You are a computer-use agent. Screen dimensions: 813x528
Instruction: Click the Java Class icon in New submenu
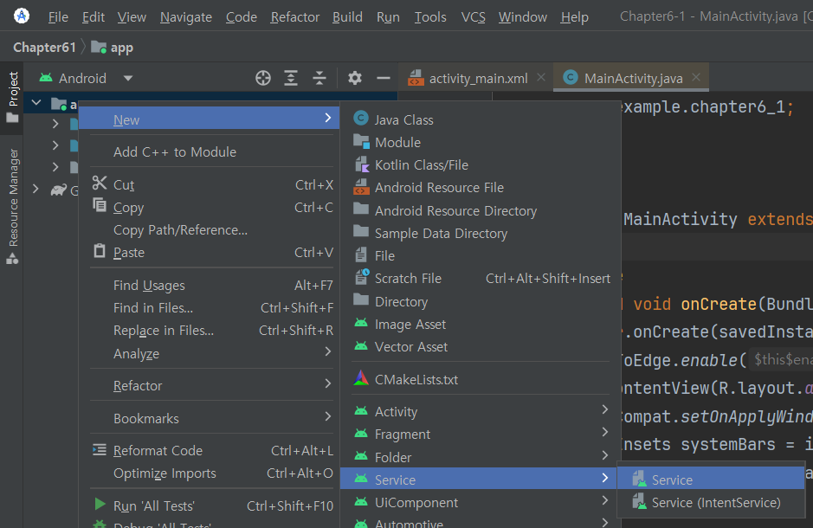coord(361,119)
